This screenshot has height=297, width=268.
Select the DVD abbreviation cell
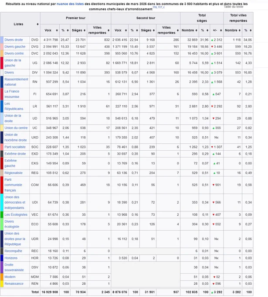click(35, 40)
